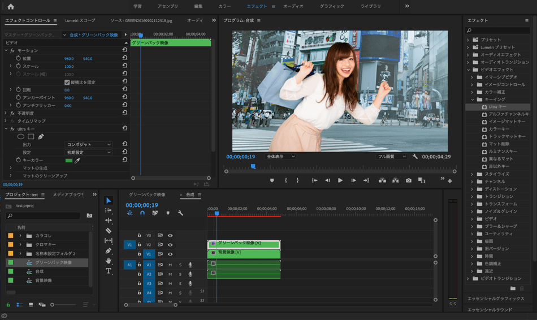The image size is (537, 320).
Task: Expand the video transitions folder
Action: (x=469, y=279)
